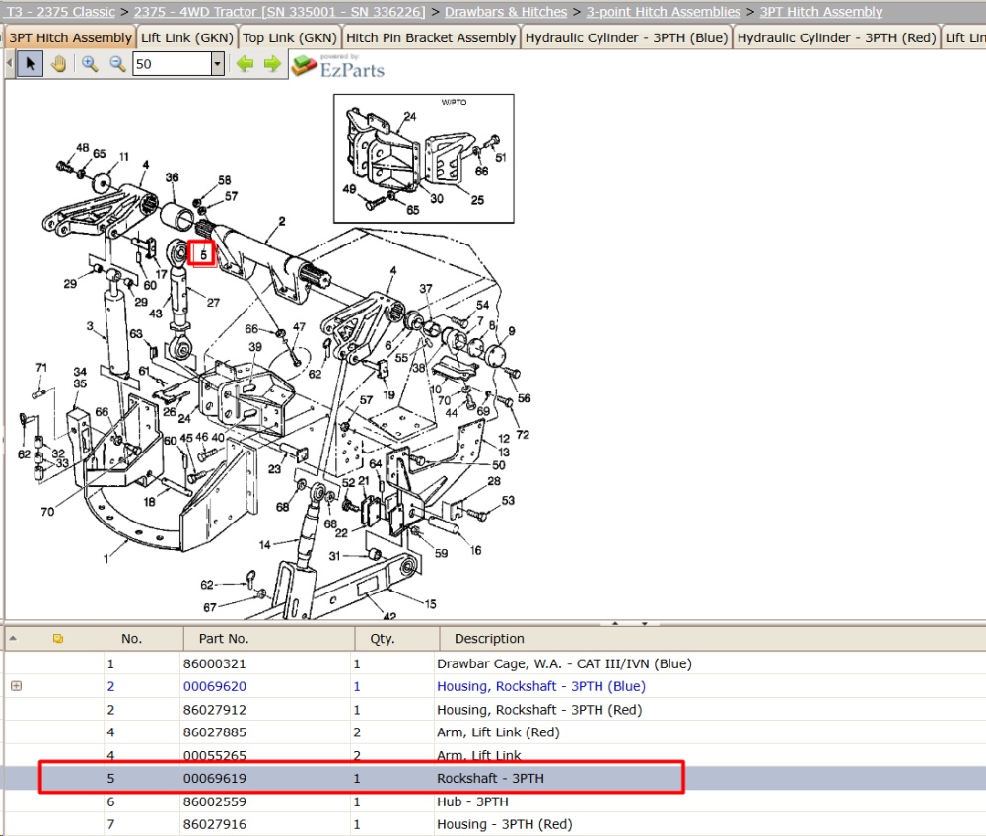Select the arrow pointer tool
This screenshot has width=986, height=836.
pyautogui.click(x=30, y=63)
